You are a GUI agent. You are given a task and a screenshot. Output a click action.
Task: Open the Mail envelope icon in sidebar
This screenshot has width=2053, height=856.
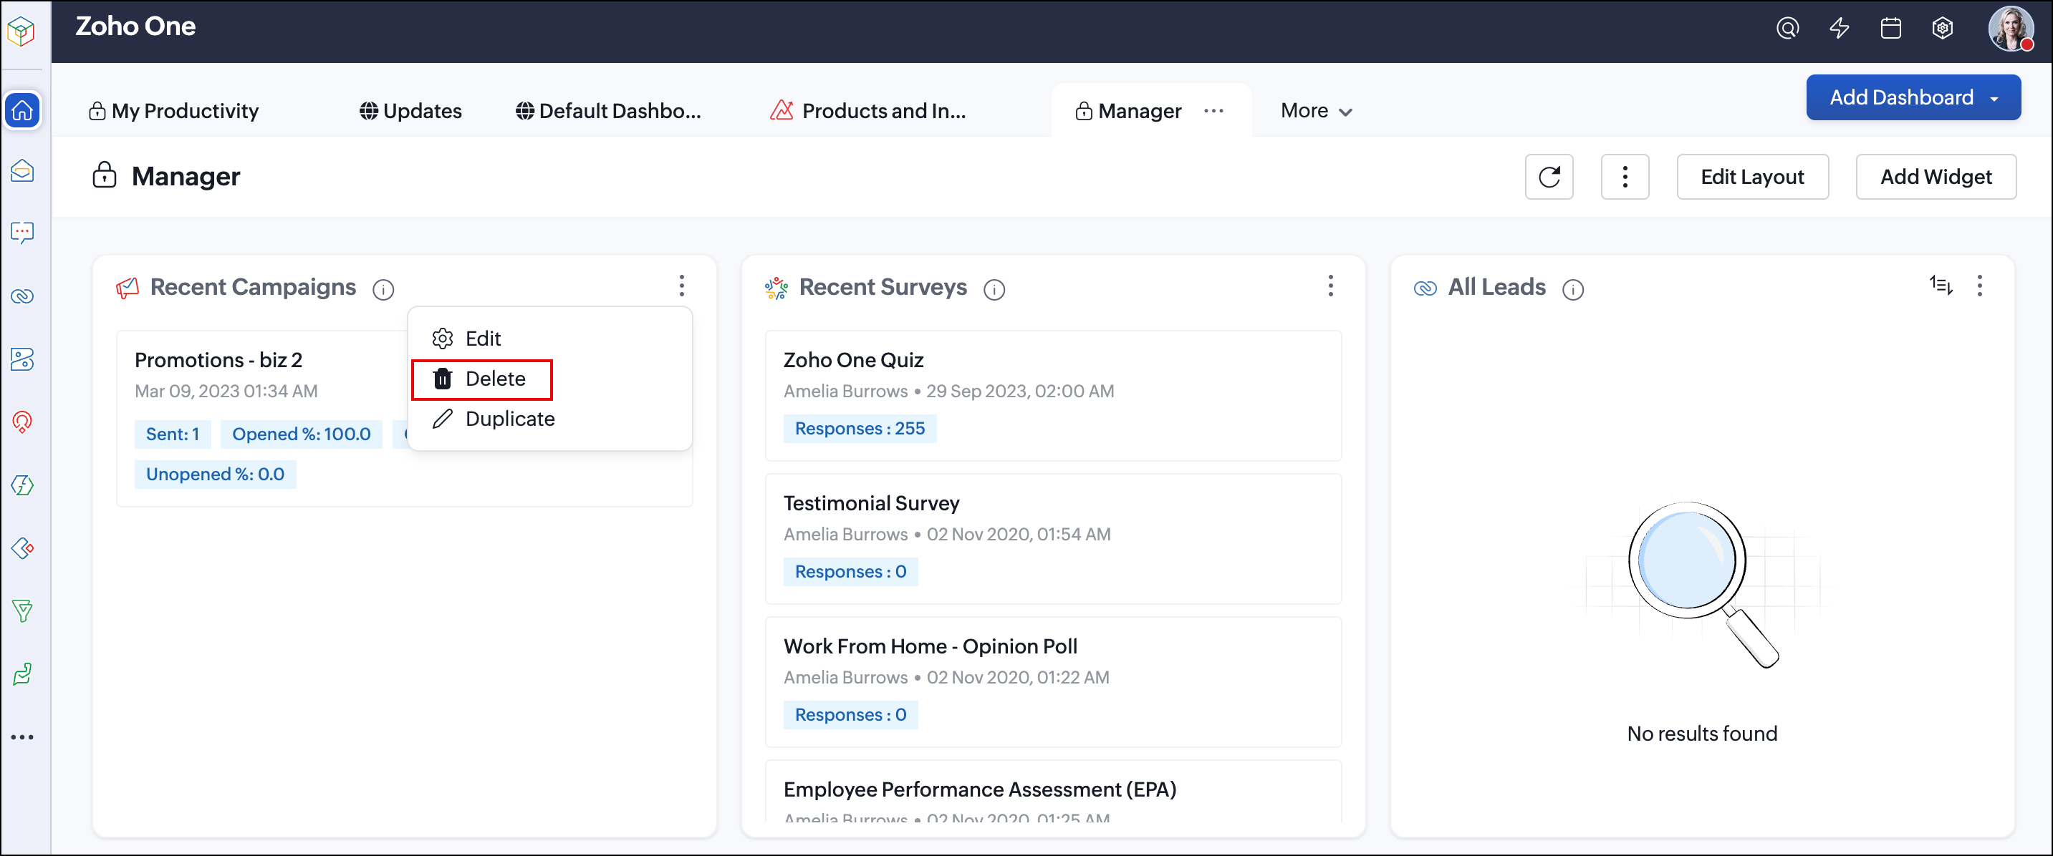click(22, 170)
